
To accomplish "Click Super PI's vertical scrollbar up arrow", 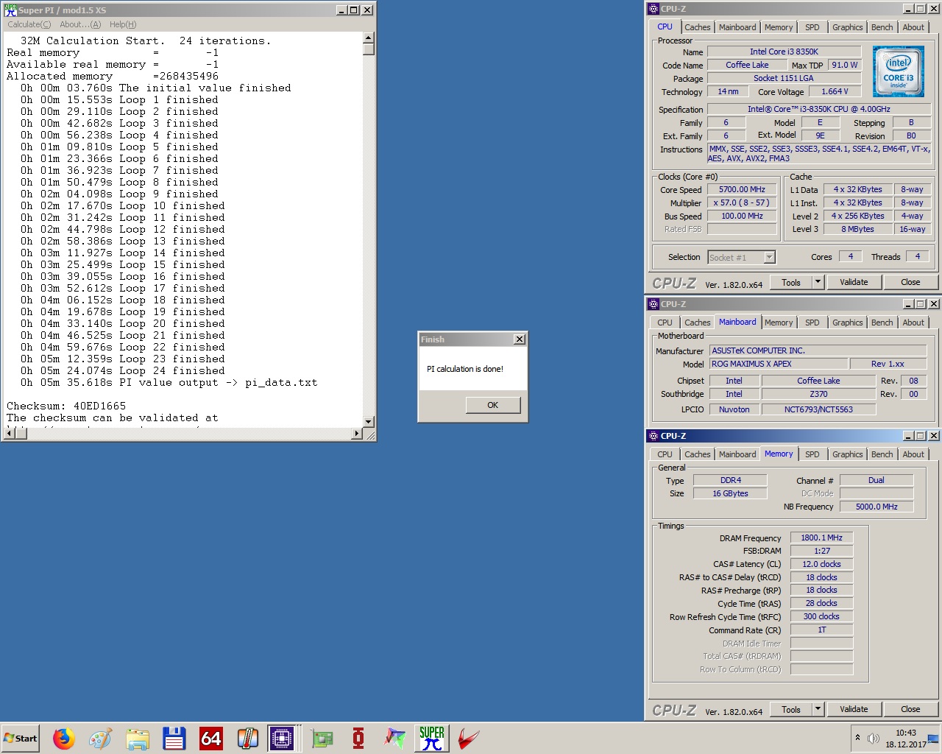I will [x=369, y=38].
